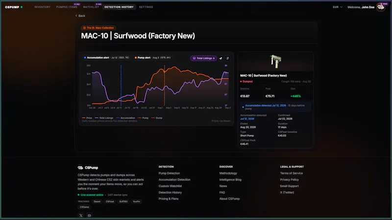This screenshot has height=220, width=392.
Task: Toggle the Total Listings chart overlay
Action: click(x=203, y=58)
